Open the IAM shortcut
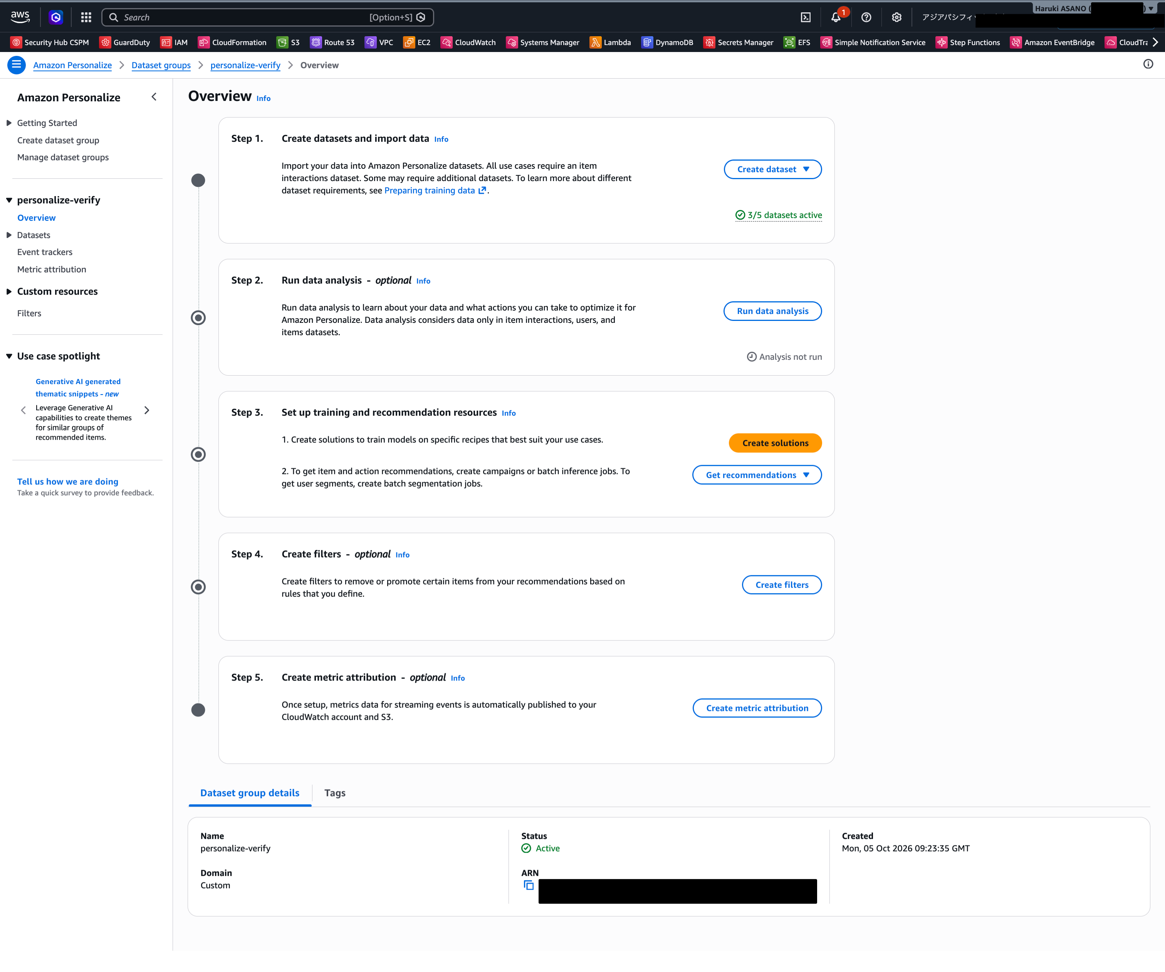1165x972 pixels. tap(174, 42)
